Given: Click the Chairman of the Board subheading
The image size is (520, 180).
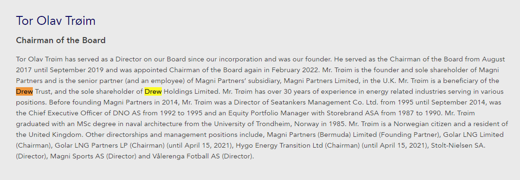Looking at the screenshot, I should [x=60, y=40].
